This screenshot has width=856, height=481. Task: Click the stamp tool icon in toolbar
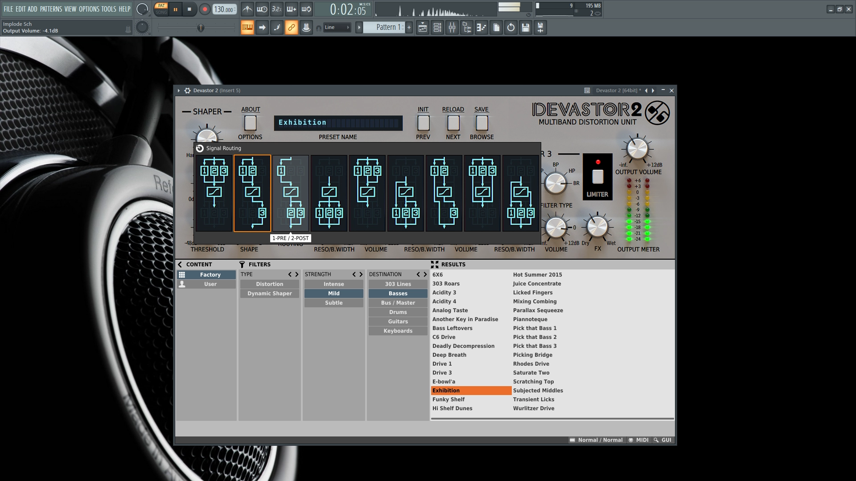(x=306, y=28)
